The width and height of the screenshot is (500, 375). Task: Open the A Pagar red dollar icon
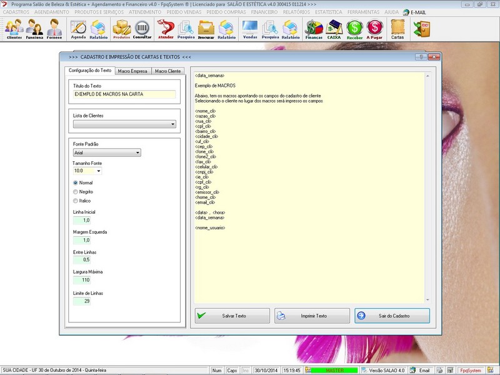point(374,29)
